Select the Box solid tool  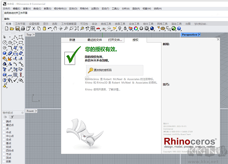click(5, 53)
